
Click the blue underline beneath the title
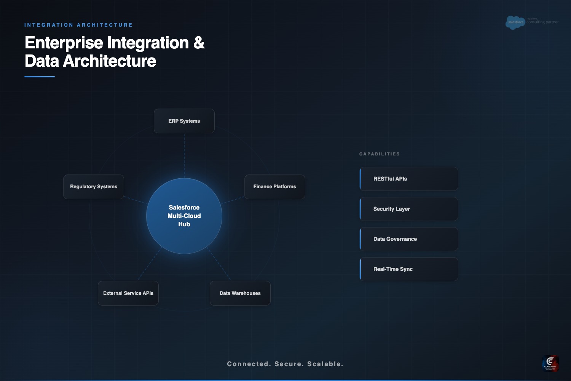pyautogui.click(x=40, y=77)
